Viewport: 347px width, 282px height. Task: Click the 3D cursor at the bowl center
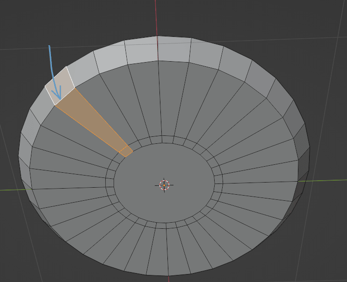(x=164, y=185)
